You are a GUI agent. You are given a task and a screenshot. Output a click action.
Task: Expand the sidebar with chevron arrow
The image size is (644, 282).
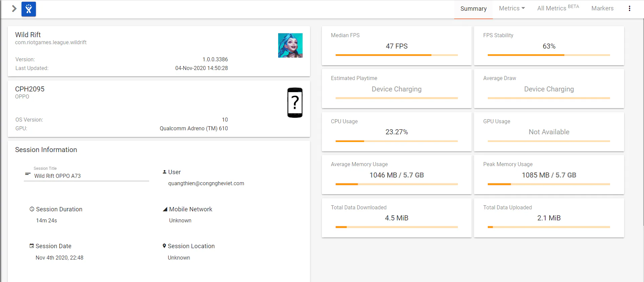(14, 9)
